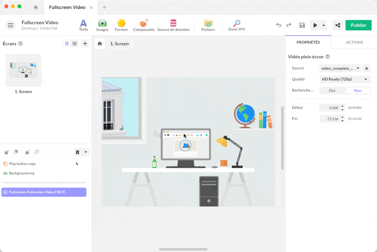Expand the preview play options arrow

(x=324, y=25)
